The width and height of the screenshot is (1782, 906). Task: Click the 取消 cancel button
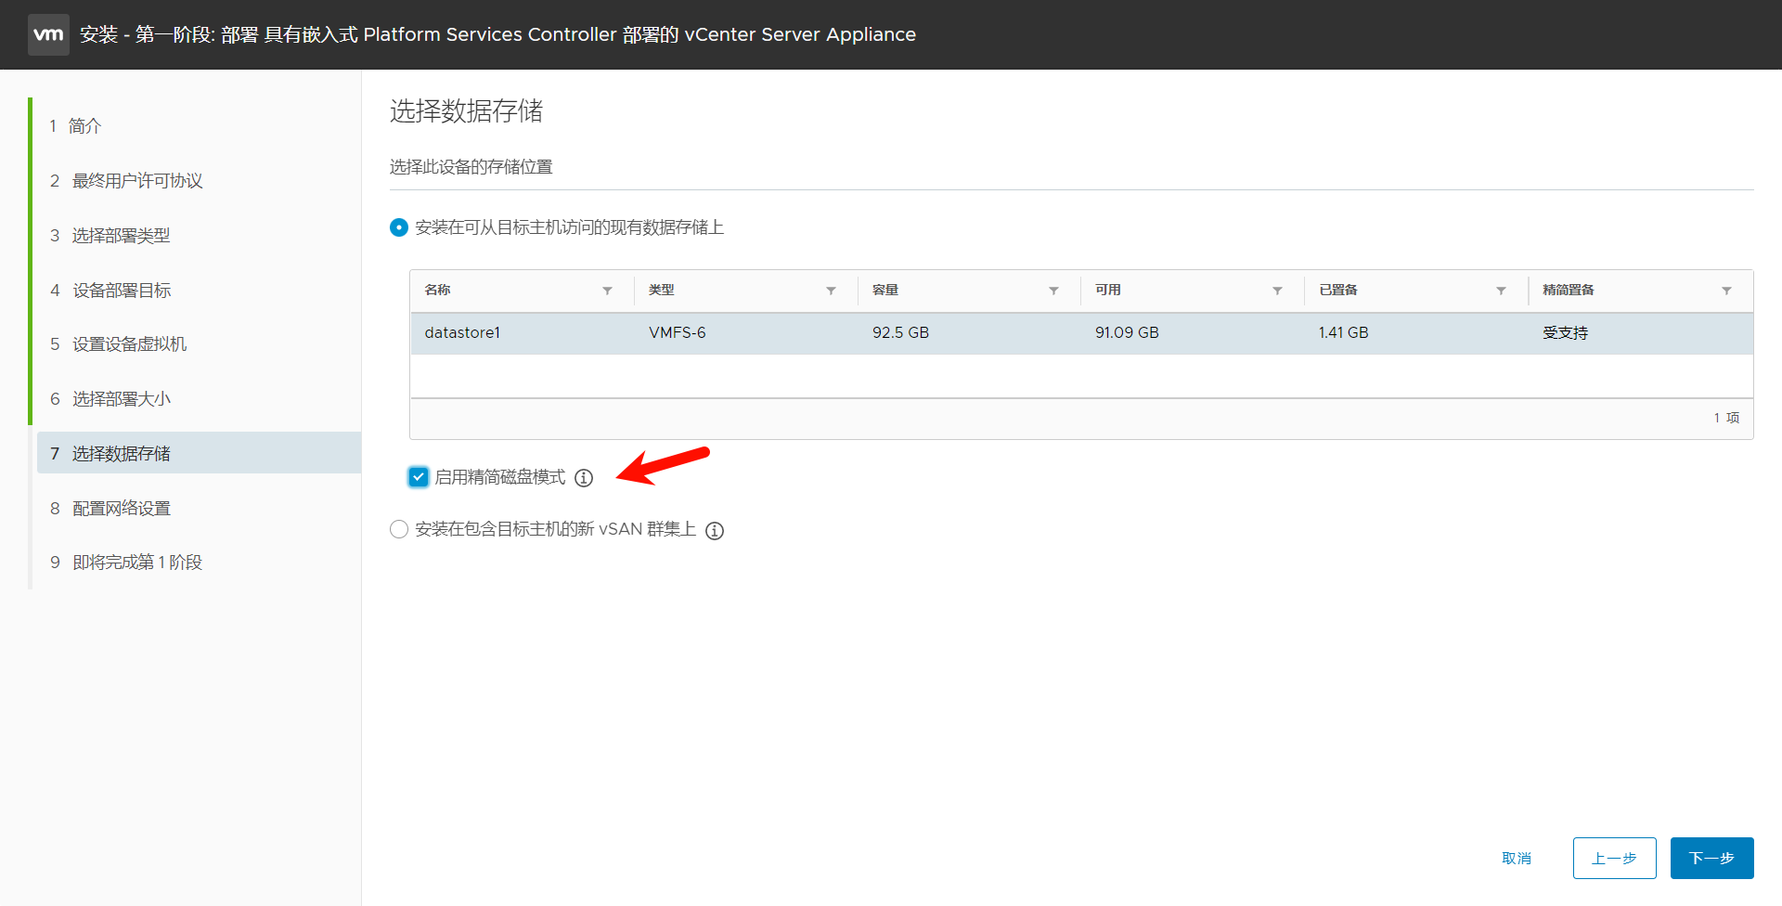click(x=1517, y=859)
